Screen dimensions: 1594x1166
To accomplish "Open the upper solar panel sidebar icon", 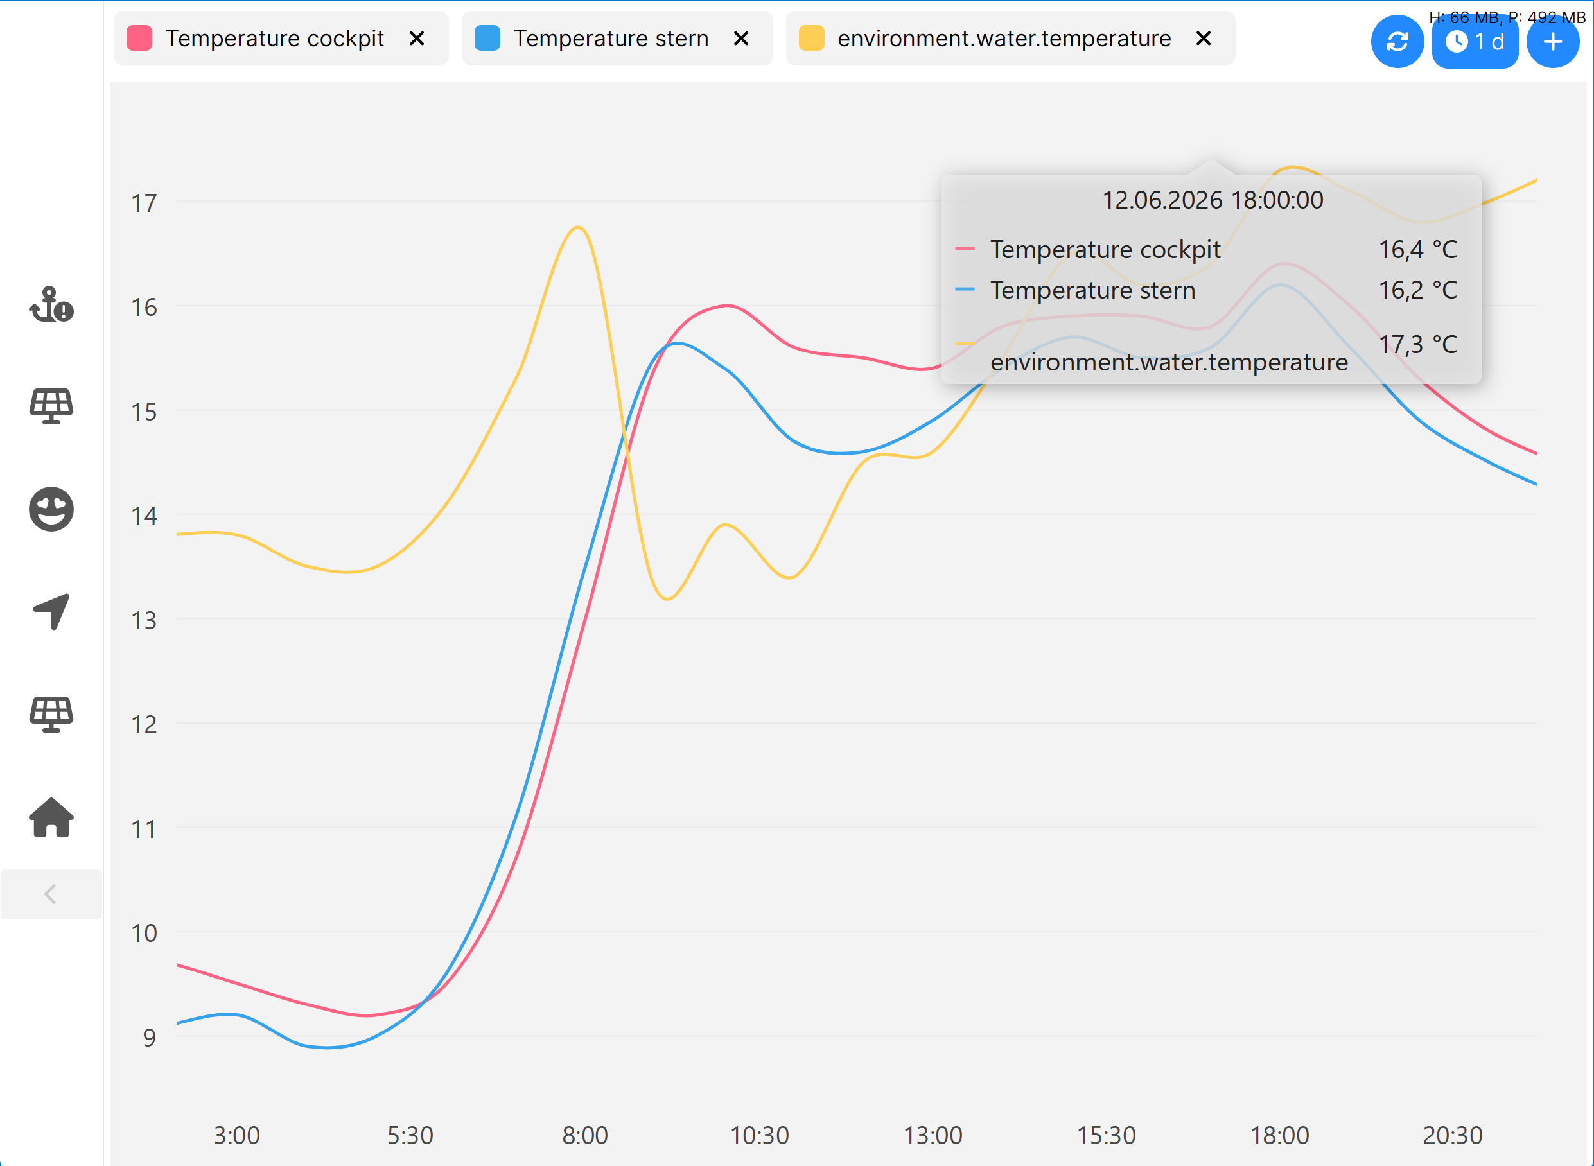I will (51, 406).
